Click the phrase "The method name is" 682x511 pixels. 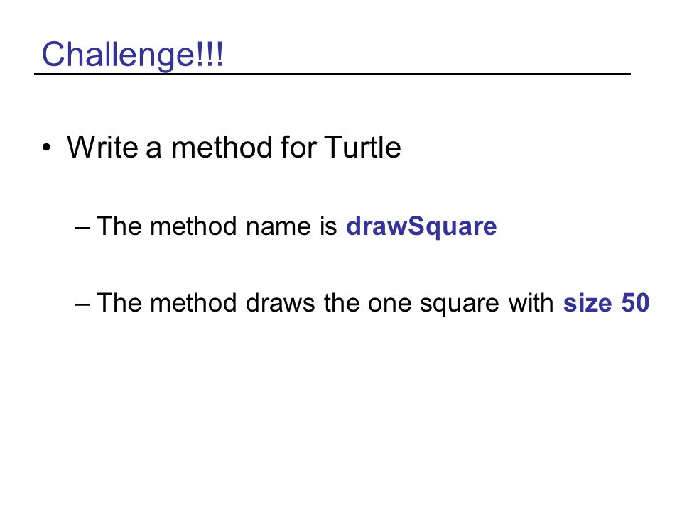(x=217, y=226)
